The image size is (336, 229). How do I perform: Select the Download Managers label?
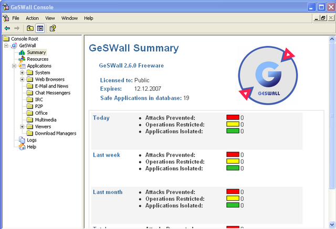point(56,133)
